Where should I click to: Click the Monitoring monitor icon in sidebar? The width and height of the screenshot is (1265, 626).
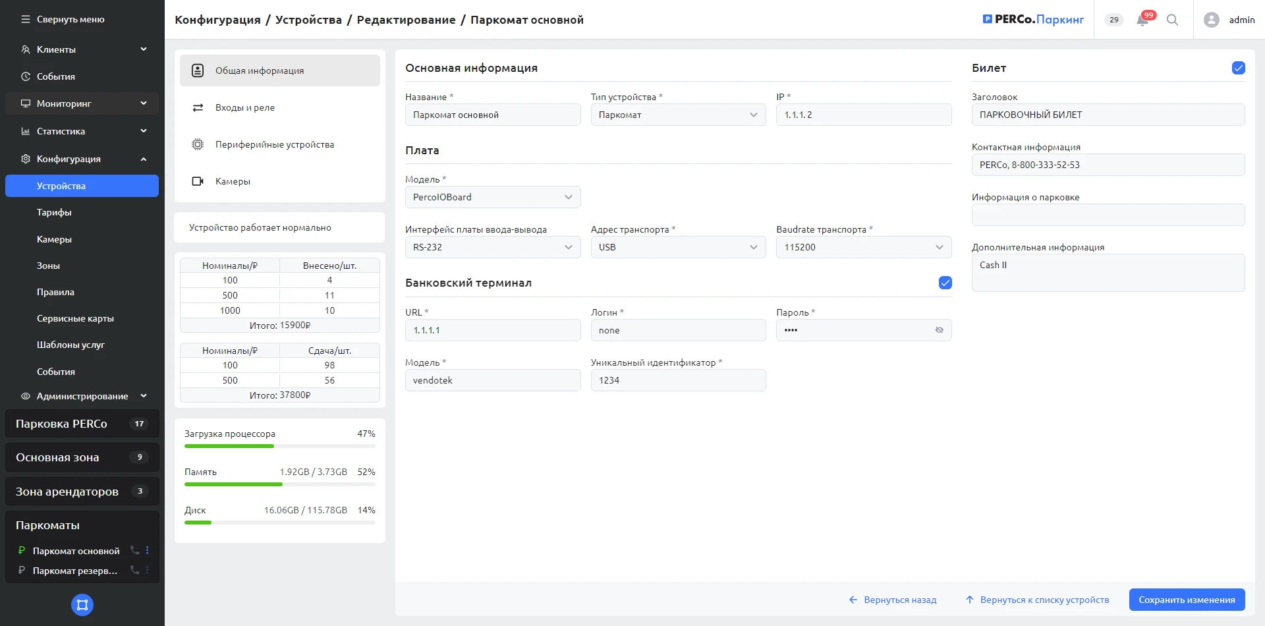pos(26,103)
